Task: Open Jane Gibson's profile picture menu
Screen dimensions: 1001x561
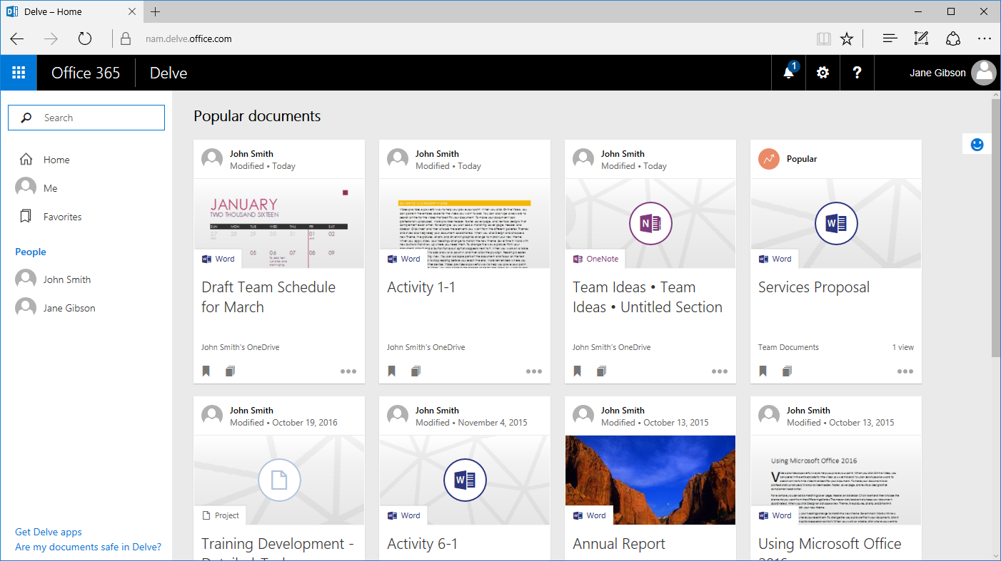Action: (985, 73)
